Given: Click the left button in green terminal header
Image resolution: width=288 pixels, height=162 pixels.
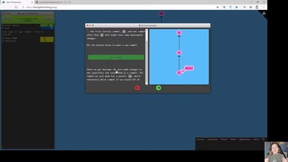Looking at the screenshot, I should click(7, 18).
